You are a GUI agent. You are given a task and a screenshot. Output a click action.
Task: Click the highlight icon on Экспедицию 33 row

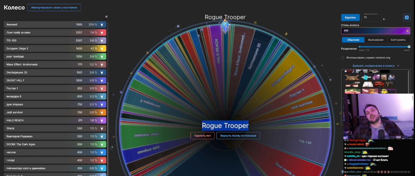point(102,72)
